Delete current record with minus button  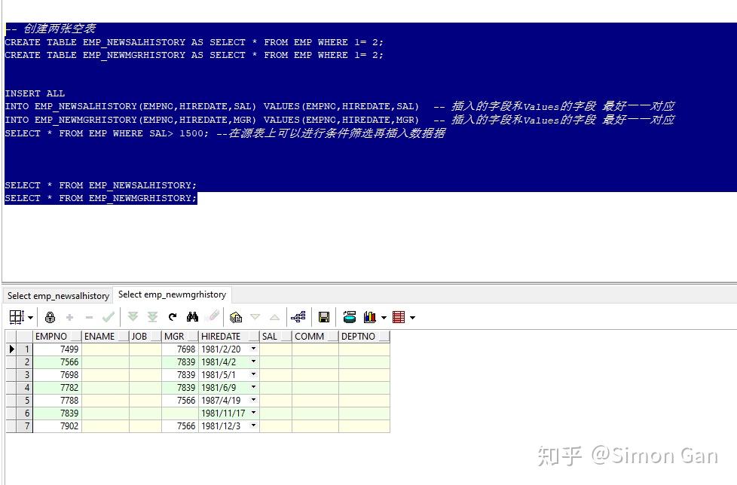pyautogui.click(x=88, y=316)
